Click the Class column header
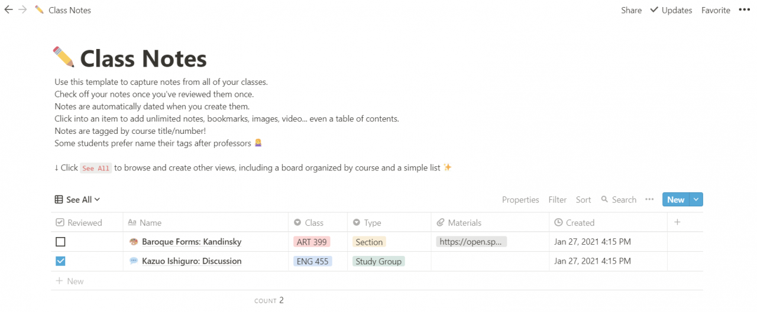This screenshot has width=757, height=312. (x=314, y=222)
